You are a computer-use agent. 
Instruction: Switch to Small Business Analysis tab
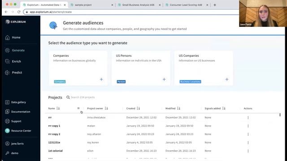coord(139,5)
